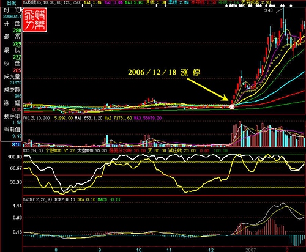The image size is (306, 252).
Task: Click the 月线 3.00 monthly line label
Action: coord(156,2)
